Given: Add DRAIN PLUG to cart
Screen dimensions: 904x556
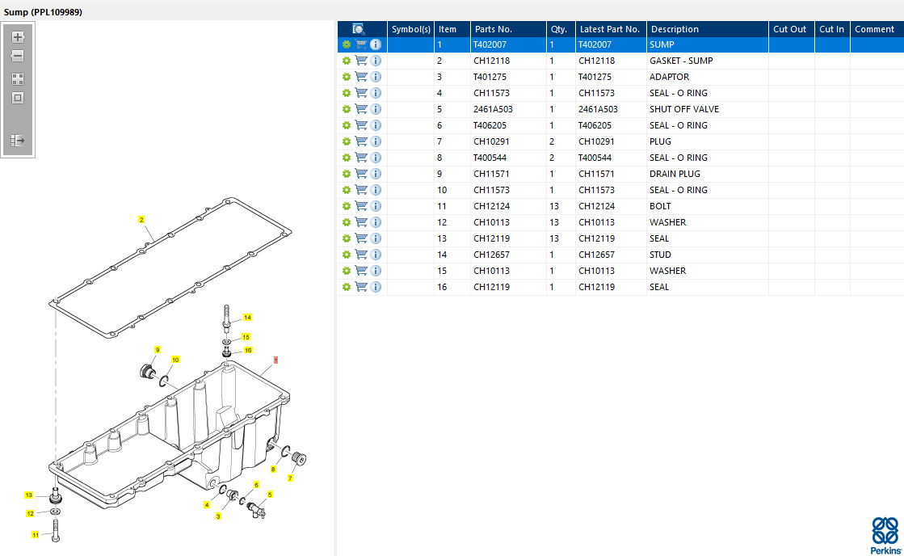Looking at the screenshot, I should 361,174.
